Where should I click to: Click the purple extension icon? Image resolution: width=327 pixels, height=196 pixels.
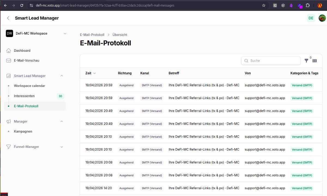click(x=291, y=5)
